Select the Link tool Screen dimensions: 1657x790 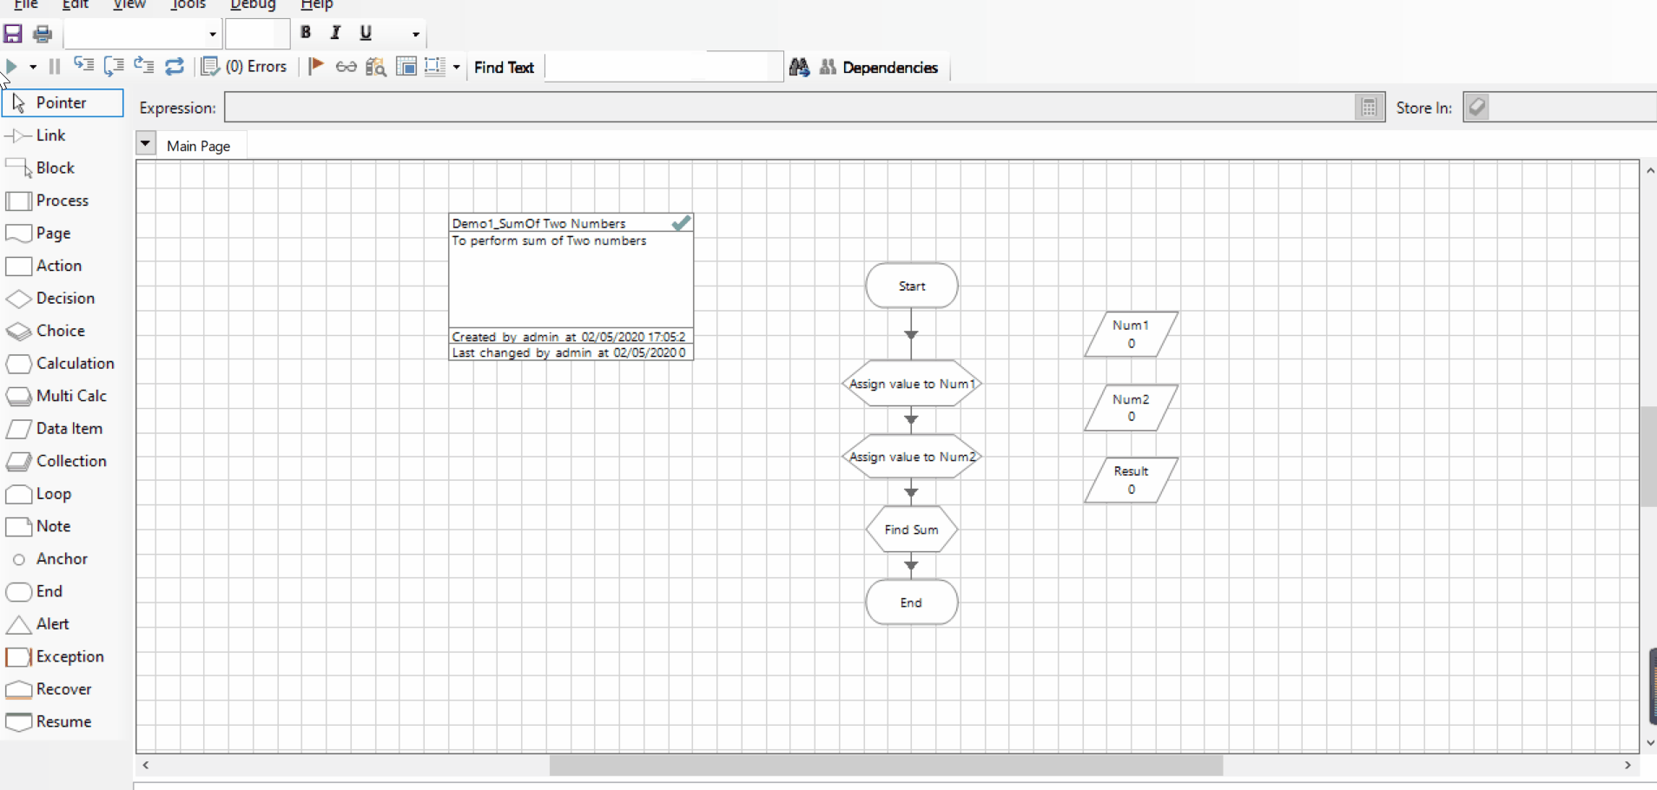coord(36,135)
